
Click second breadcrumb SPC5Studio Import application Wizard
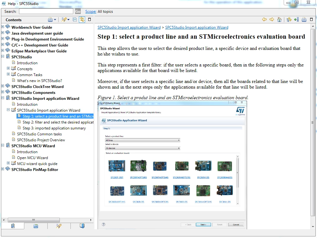197,27
